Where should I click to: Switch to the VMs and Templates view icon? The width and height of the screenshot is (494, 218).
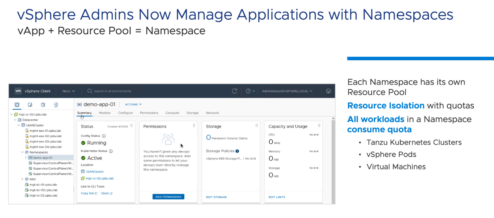coord(30,104)
